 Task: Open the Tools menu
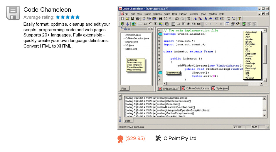click(203, 14)
